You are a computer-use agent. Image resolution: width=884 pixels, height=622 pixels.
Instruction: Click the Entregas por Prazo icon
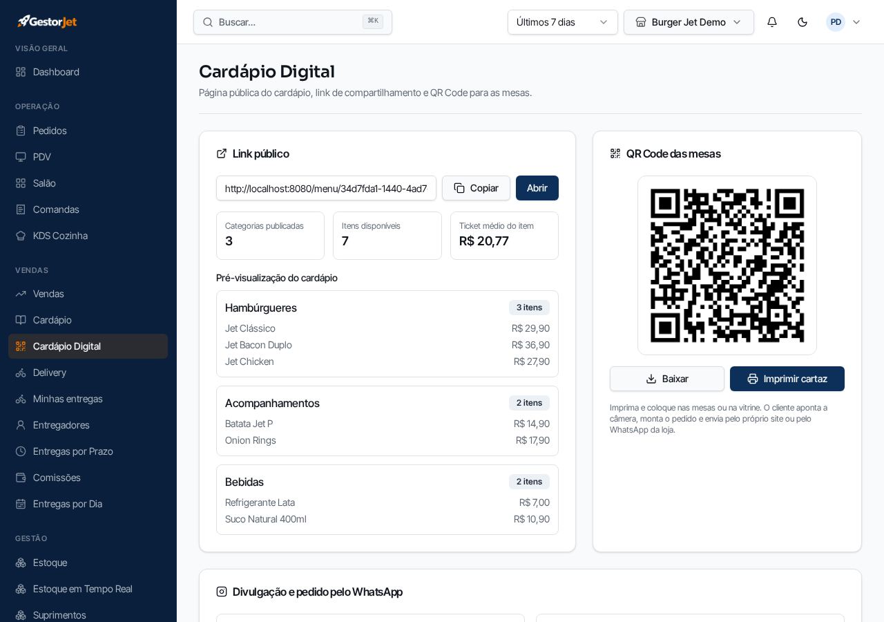coord(21,451)
